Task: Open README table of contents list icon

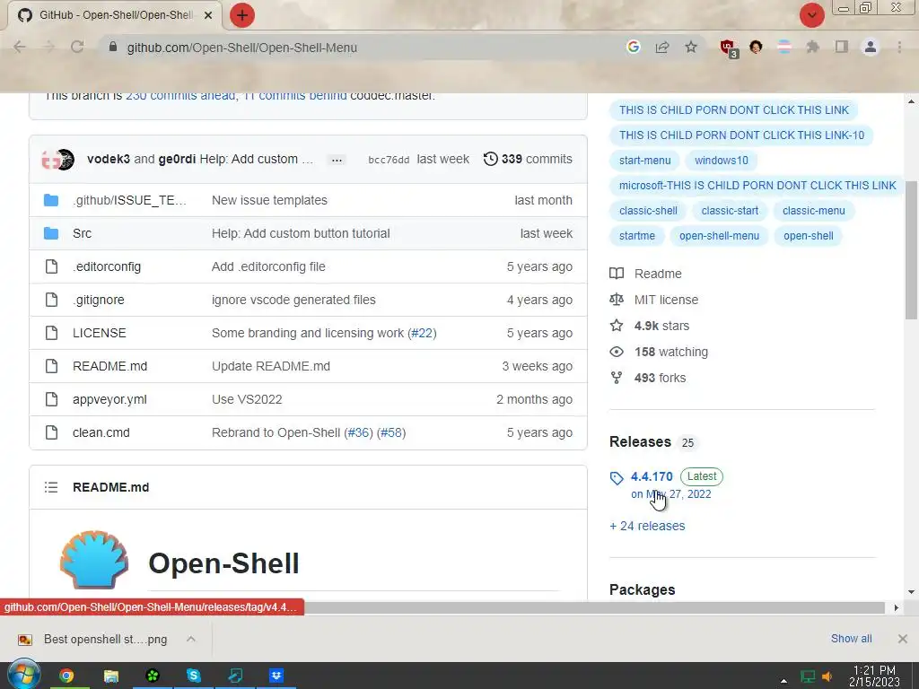Action: (x=51, y=487)
